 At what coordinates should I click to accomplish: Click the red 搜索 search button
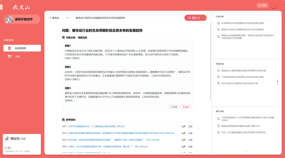tap(195, 17)
